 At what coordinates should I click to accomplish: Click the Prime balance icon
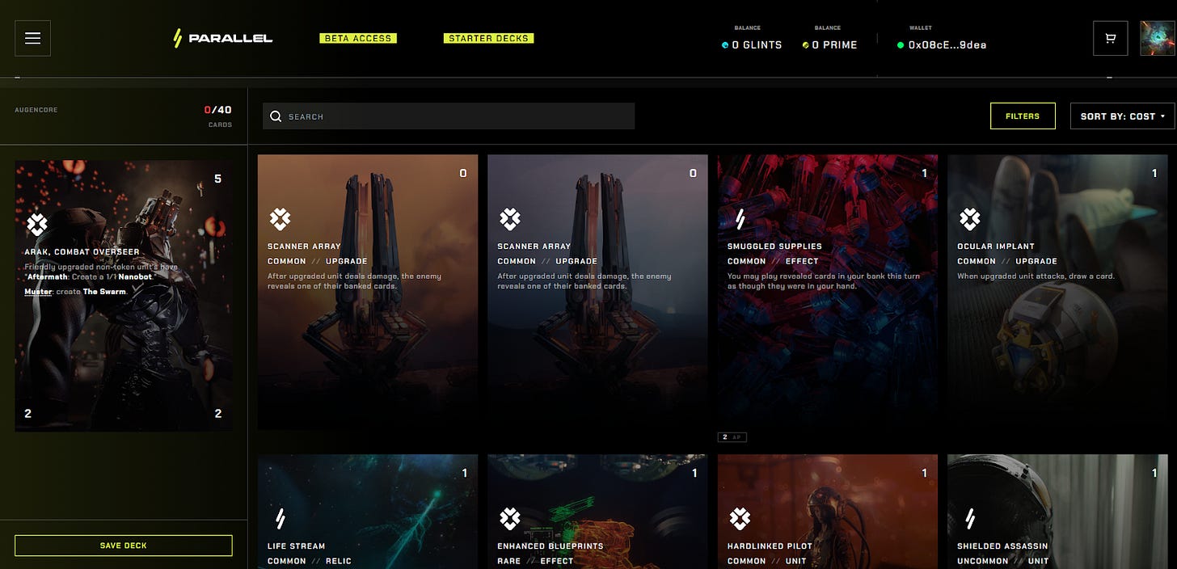(x=805, y=45)
